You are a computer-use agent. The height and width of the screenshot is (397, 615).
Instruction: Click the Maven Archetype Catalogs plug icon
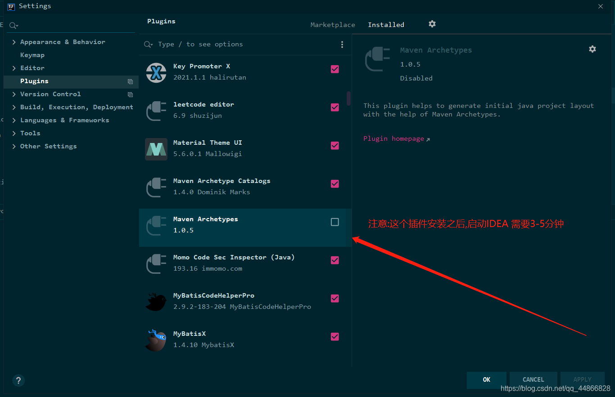[156, 187]
